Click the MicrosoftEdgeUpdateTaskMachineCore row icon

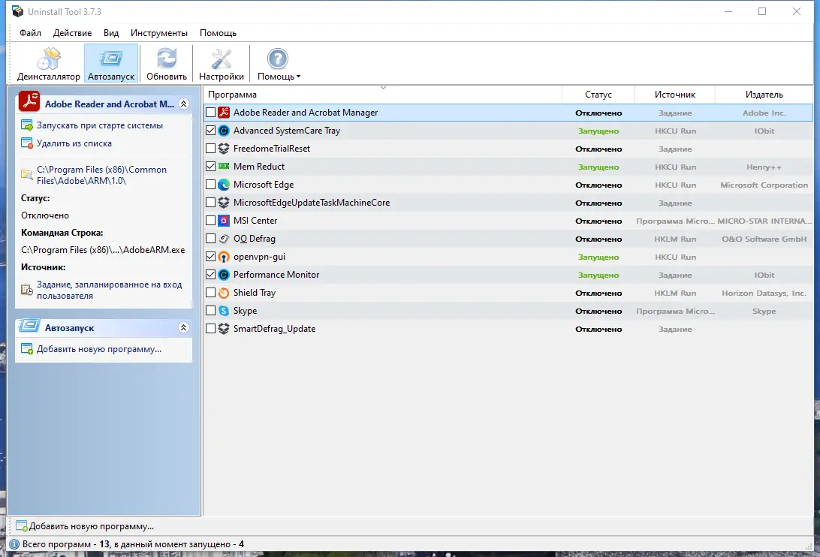pyautogui.click(x=224, y=203)
